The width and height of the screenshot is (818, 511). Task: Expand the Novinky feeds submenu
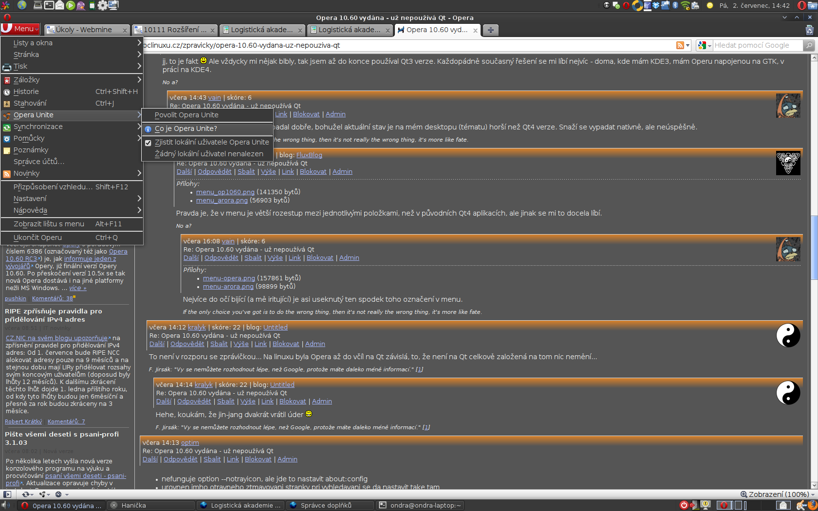point(72,173)
